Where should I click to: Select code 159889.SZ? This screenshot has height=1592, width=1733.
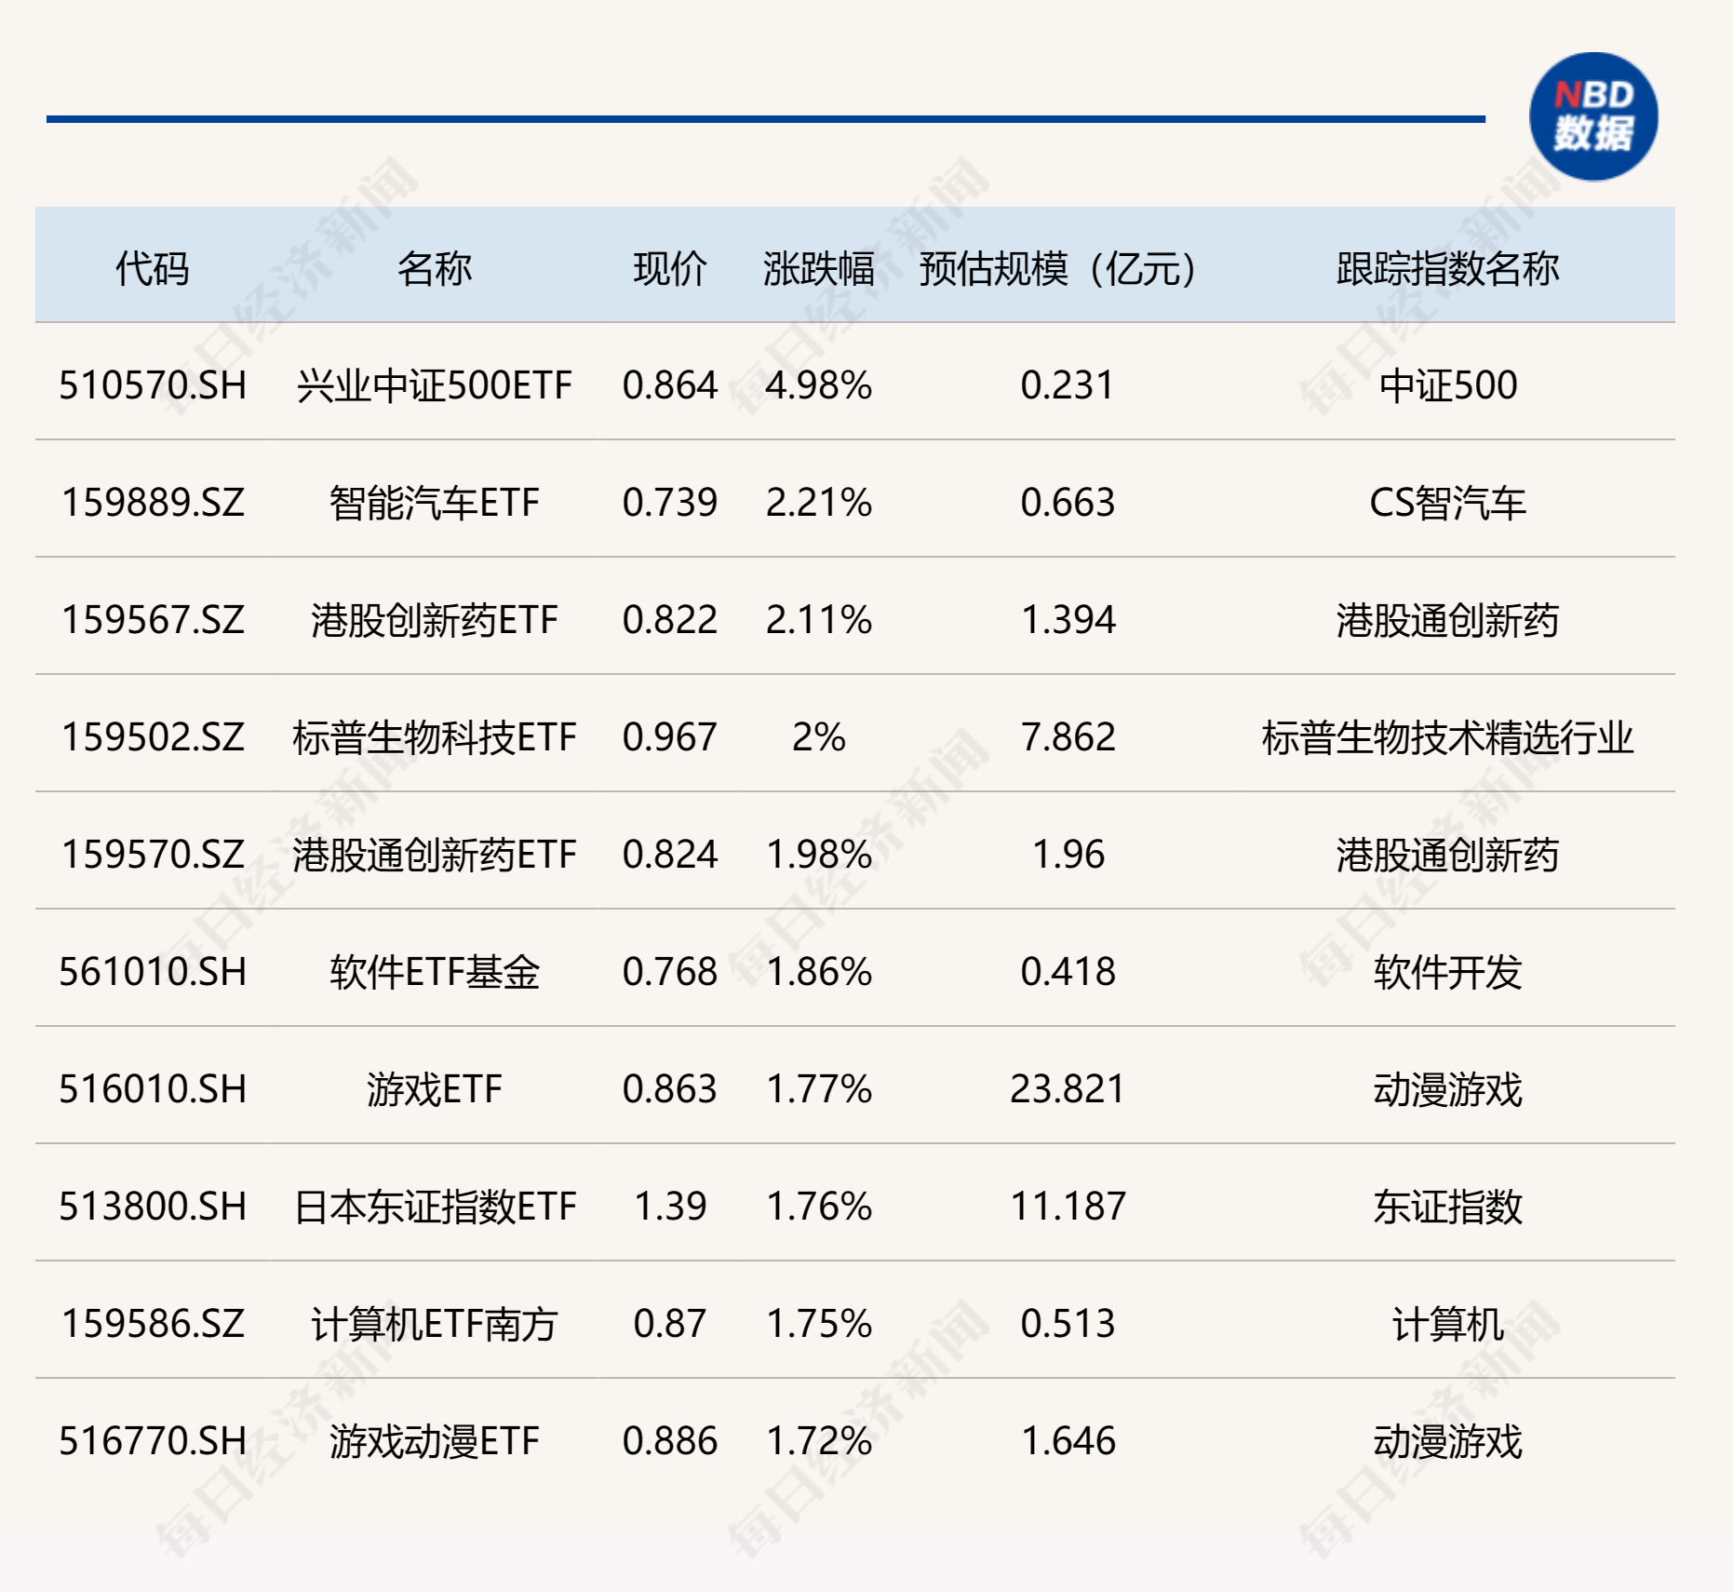coord(153,503)
